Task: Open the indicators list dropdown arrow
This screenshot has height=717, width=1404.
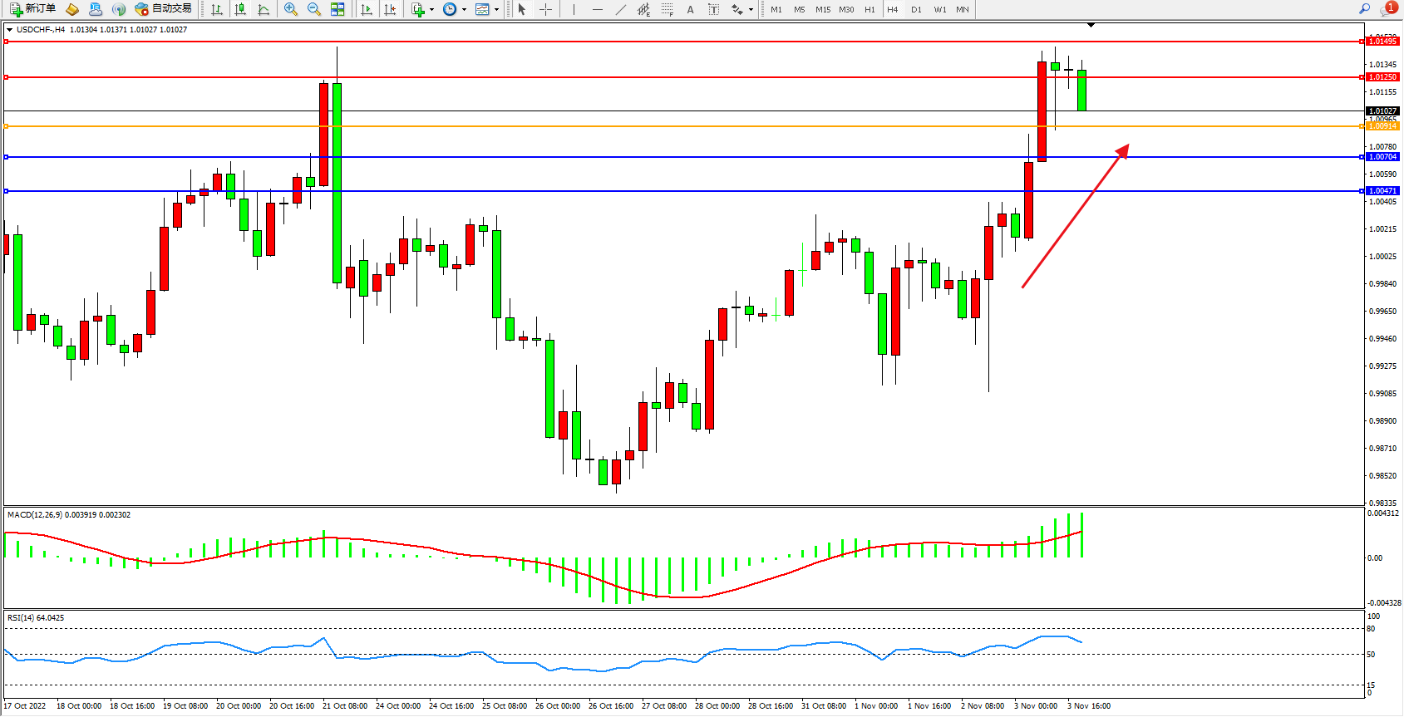Action: (431, 10)
